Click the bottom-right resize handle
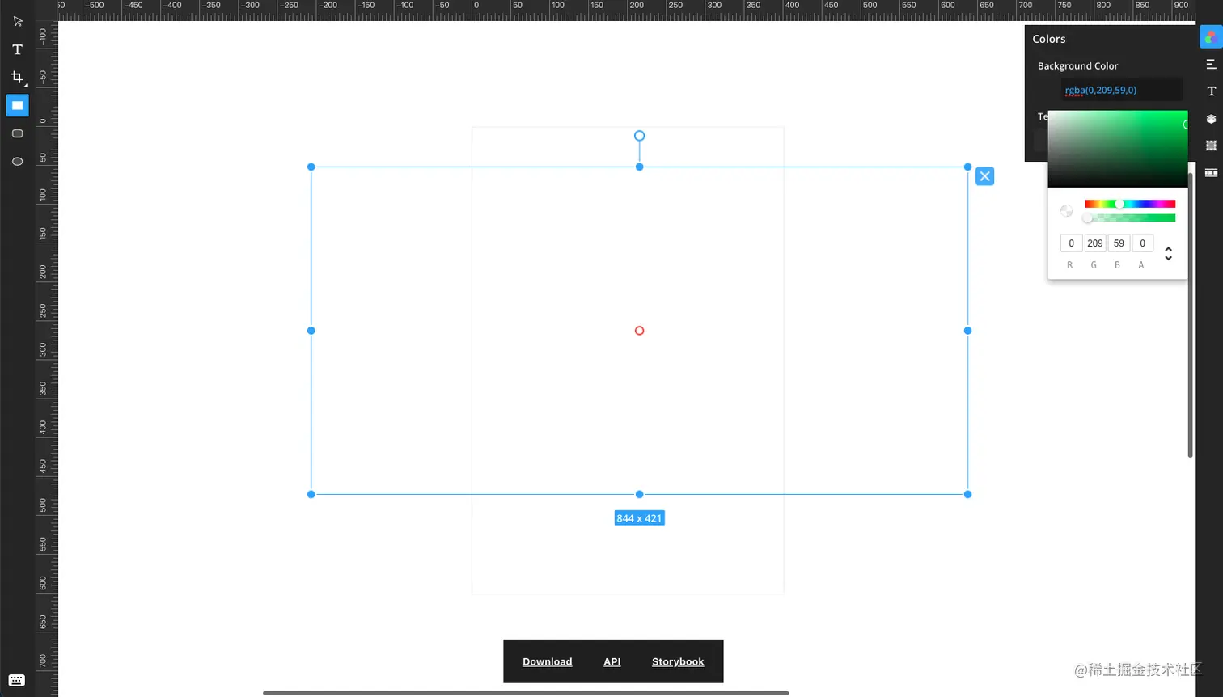The image size is (1223, 697). point(967,494)
